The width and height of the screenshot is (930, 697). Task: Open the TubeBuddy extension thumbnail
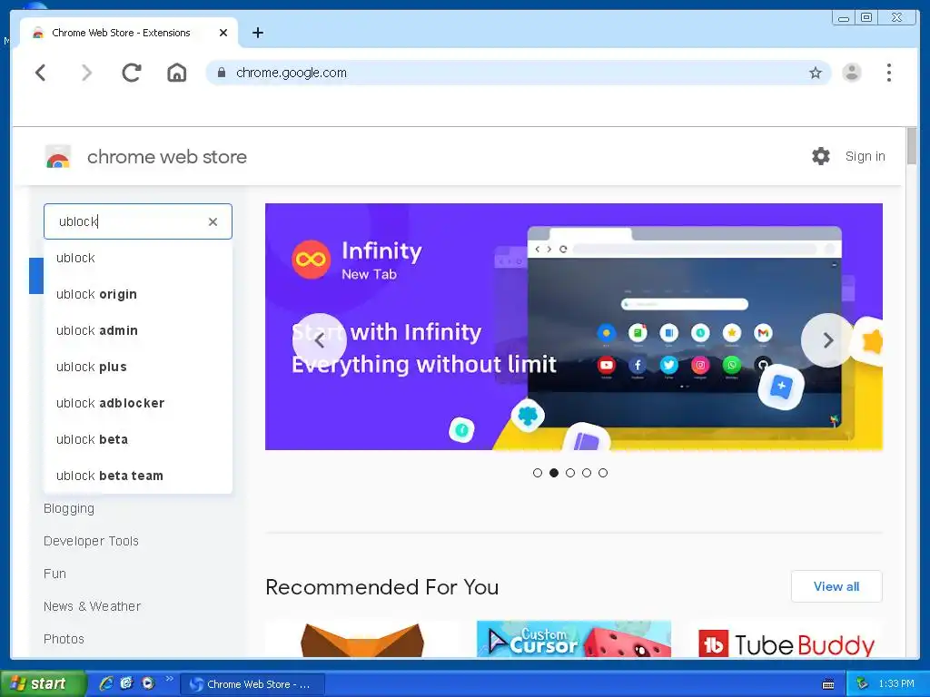[786, 640]
